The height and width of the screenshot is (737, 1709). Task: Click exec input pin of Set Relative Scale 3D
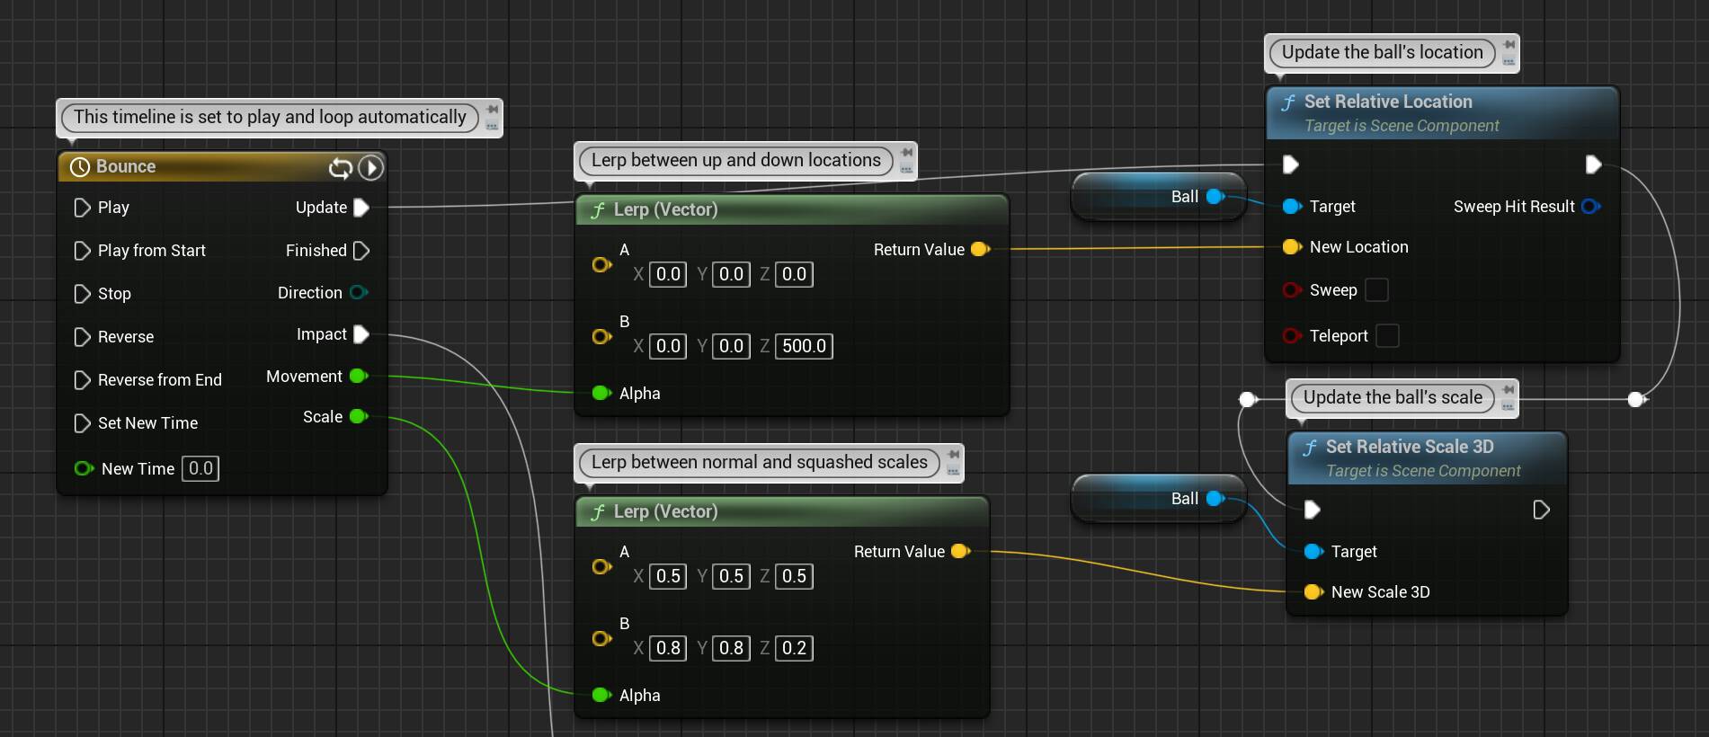(1312, 510)
